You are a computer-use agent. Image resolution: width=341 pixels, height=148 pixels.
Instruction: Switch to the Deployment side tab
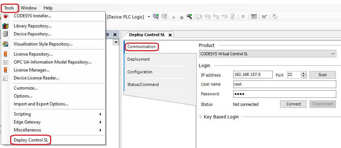[139, 59]
